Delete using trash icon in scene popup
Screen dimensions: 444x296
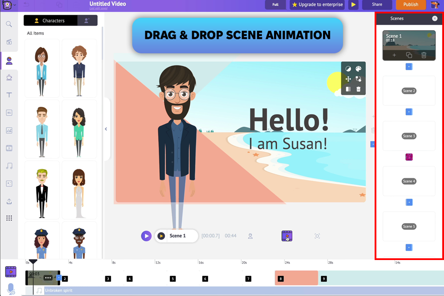[x=359, y=89]
